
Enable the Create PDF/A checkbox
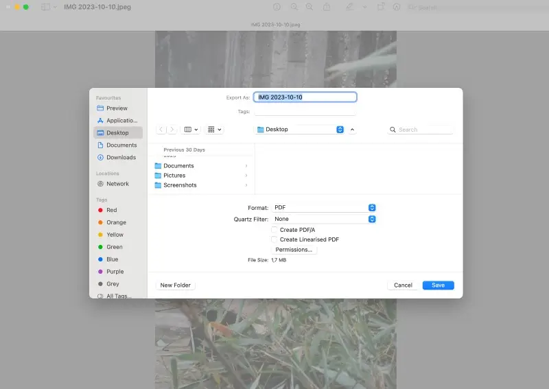274,230
